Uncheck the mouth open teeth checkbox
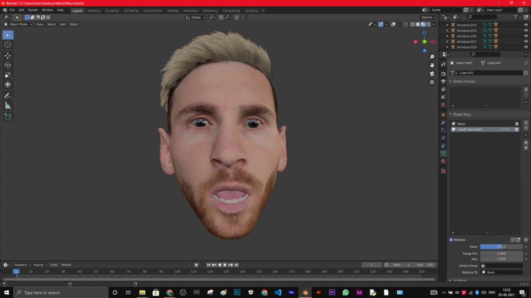This screenshot has width=531, height=298. pos(517,129)
